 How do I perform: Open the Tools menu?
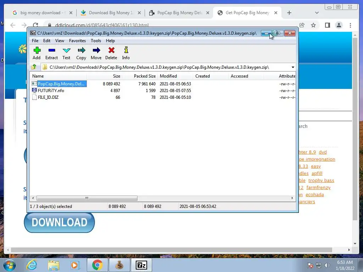pyautogui.click(x=96, y=41)
